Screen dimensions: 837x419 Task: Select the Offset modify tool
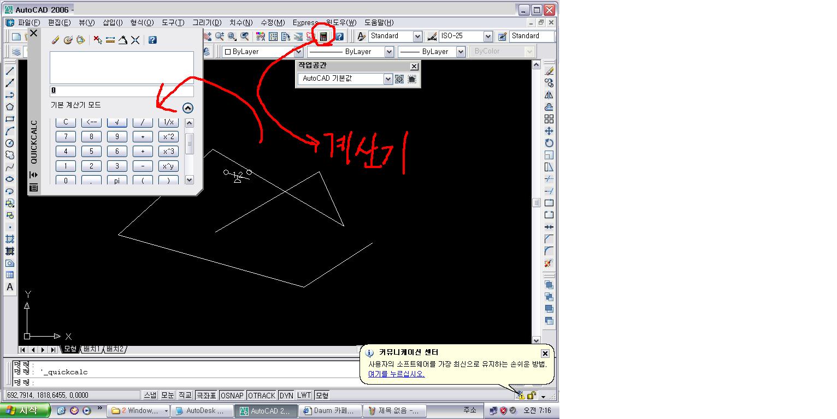[x=549, y=107]
